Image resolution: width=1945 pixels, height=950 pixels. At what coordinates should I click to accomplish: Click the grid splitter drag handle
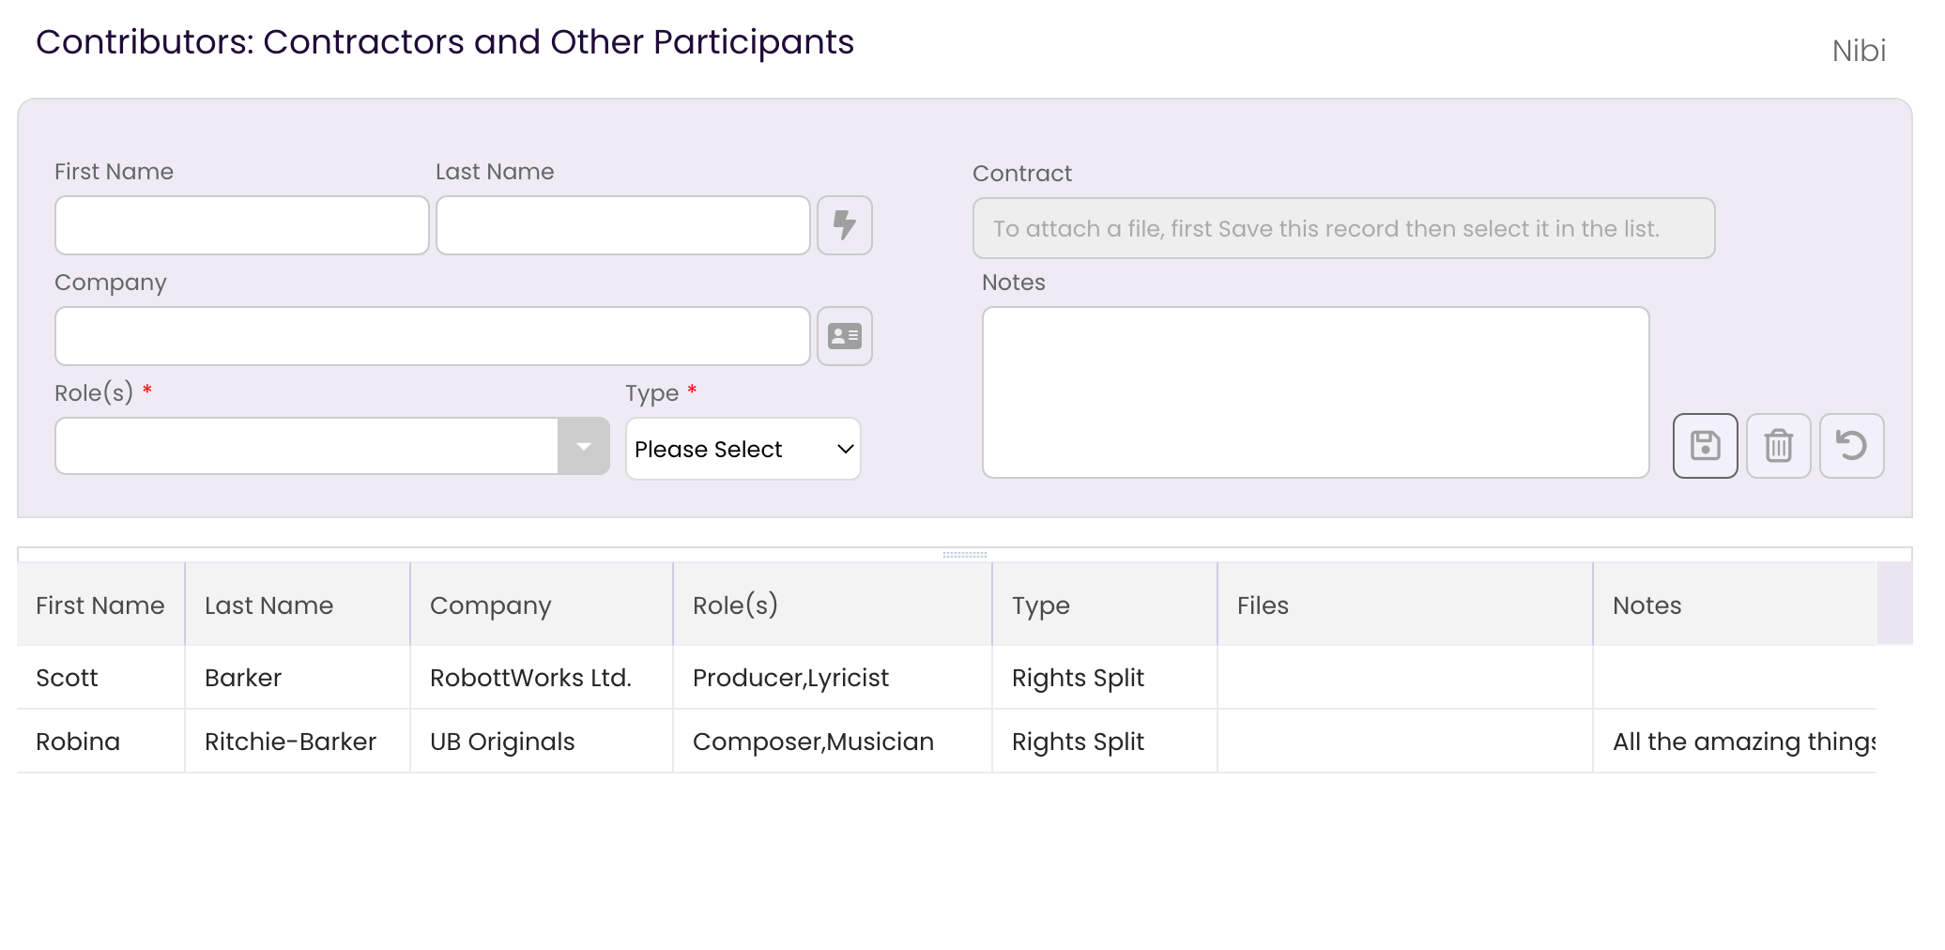coord(965,555)
